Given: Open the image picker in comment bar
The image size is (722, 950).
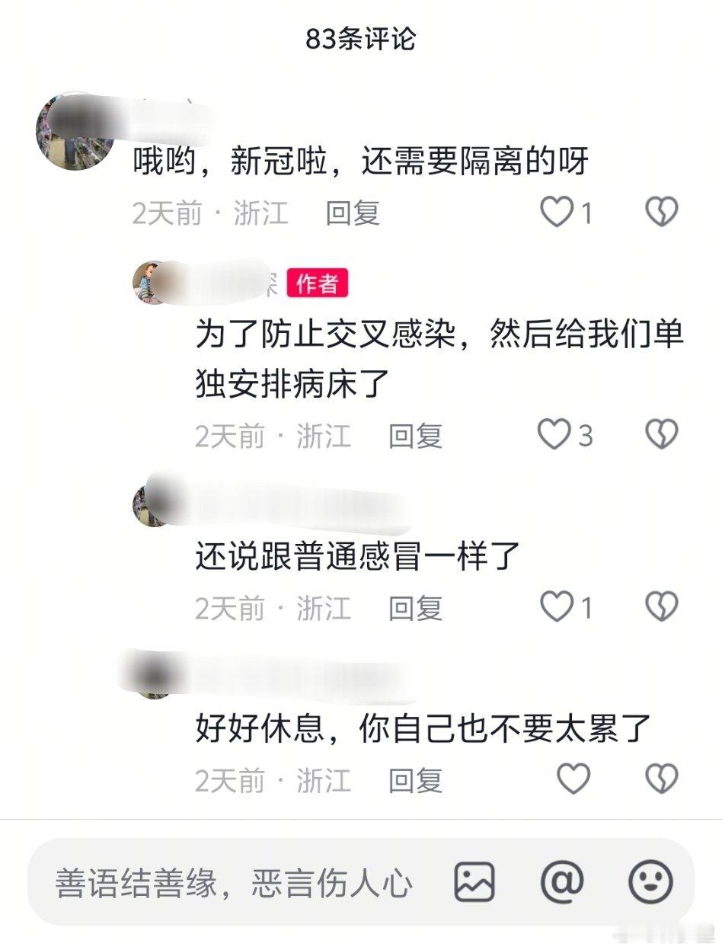Looking at the screenshot, I should tap(474, 882).
